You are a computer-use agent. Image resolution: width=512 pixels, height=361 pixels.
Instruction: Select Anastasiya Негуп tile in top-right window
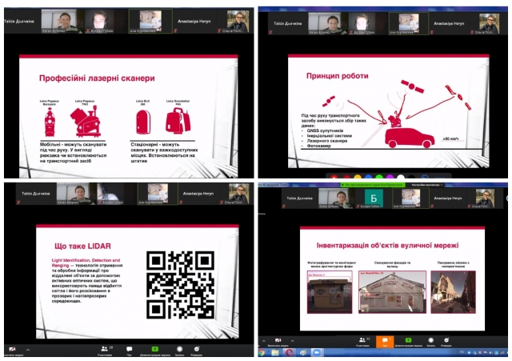pyautogui.click(x=450, y=23)
